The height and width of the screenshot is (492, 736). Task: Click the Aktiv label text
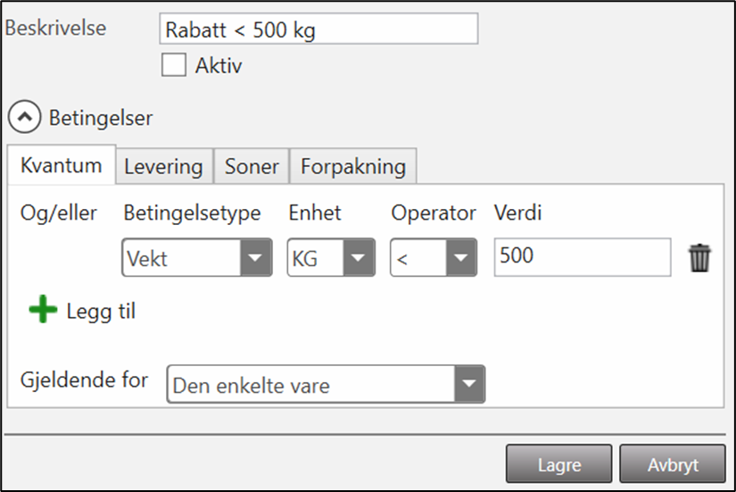219,66
